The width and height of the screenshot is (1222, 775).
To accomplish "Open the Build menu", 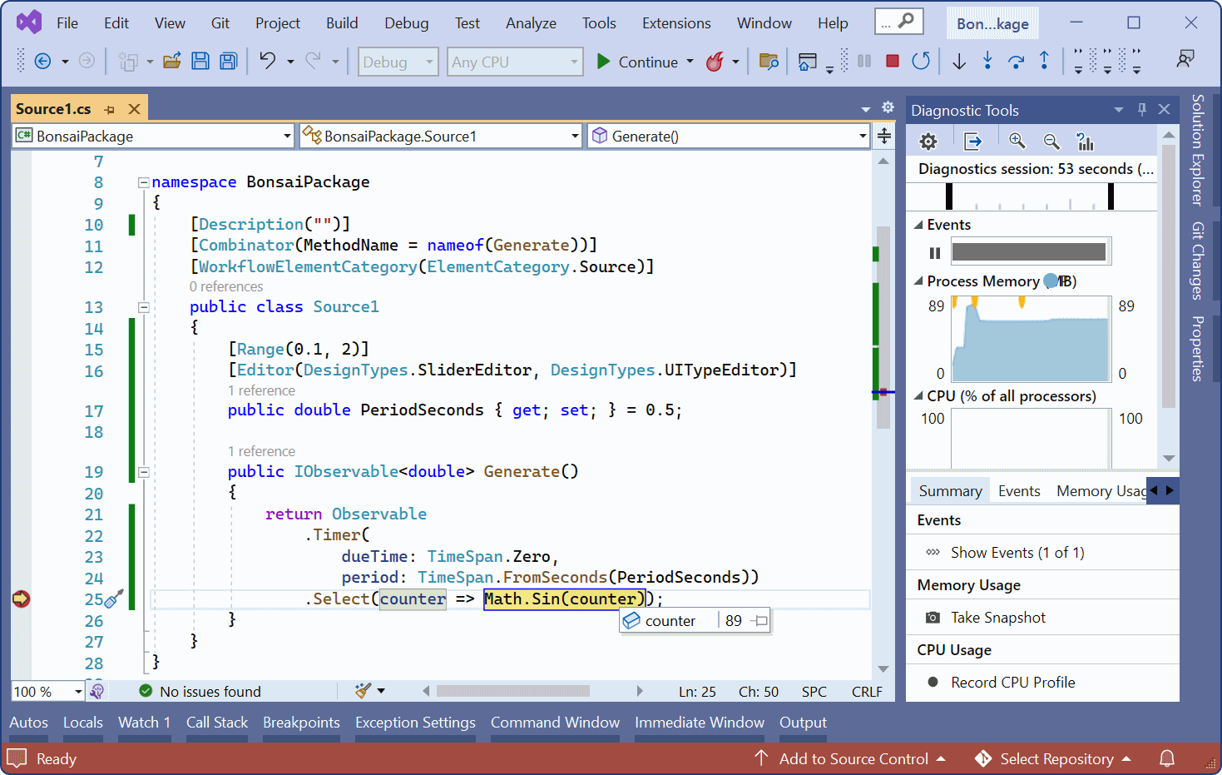I will [342, 23].
